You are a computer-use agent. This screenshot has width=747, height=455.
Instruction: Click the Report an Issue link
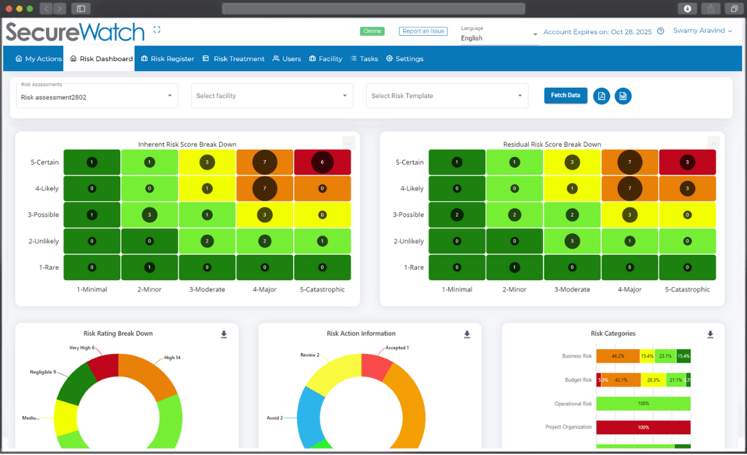click(423, 31)
